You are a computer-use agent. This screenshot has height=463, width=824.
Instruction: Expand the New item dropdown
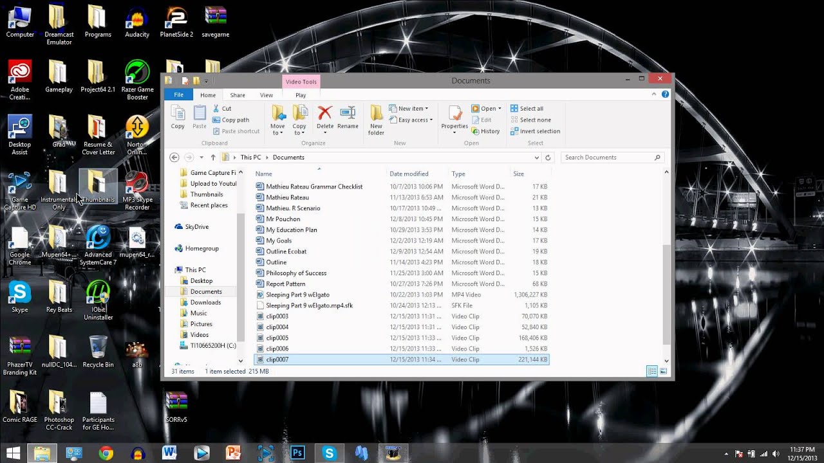[x=426, y=109]
